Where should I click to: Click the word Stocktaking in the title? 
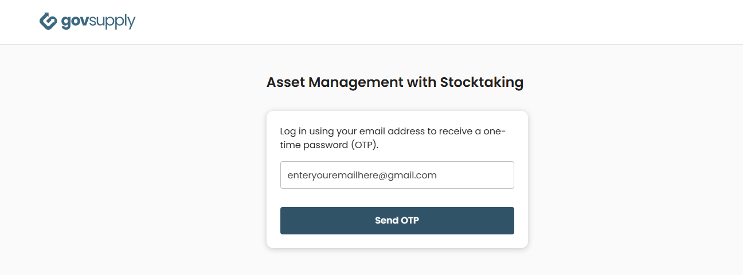[482, 82]
